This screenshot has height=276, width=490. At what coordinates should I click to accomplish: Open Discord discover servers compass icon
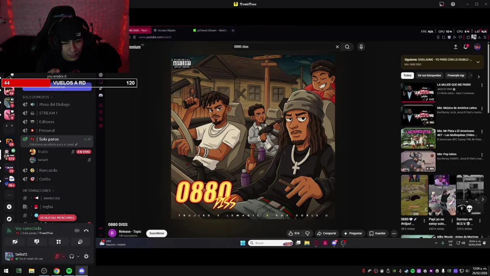(x=9, y=219)
